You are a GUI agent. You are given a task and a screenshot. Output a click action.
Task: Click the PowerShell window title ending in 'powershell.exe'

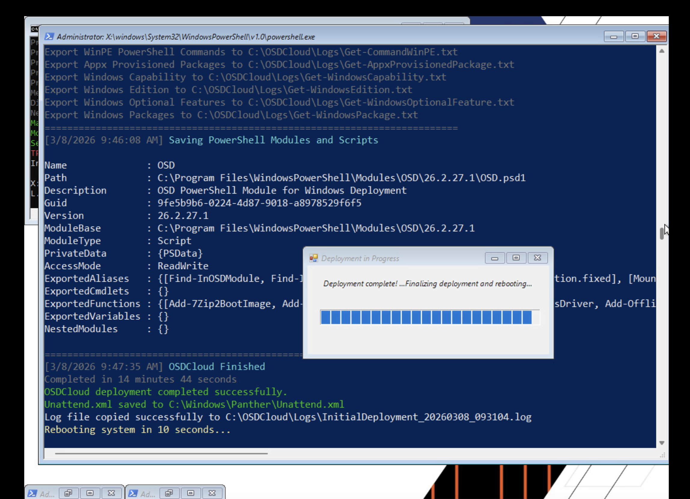186,37
